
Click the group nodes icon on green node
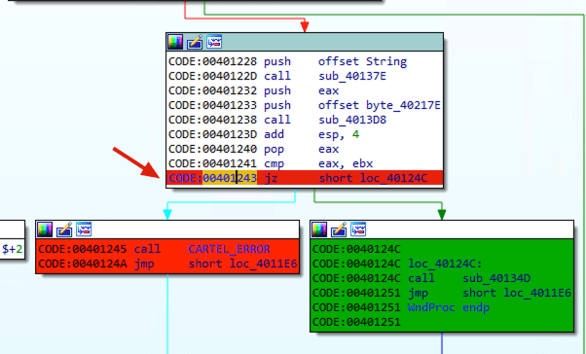click(358, 229)
